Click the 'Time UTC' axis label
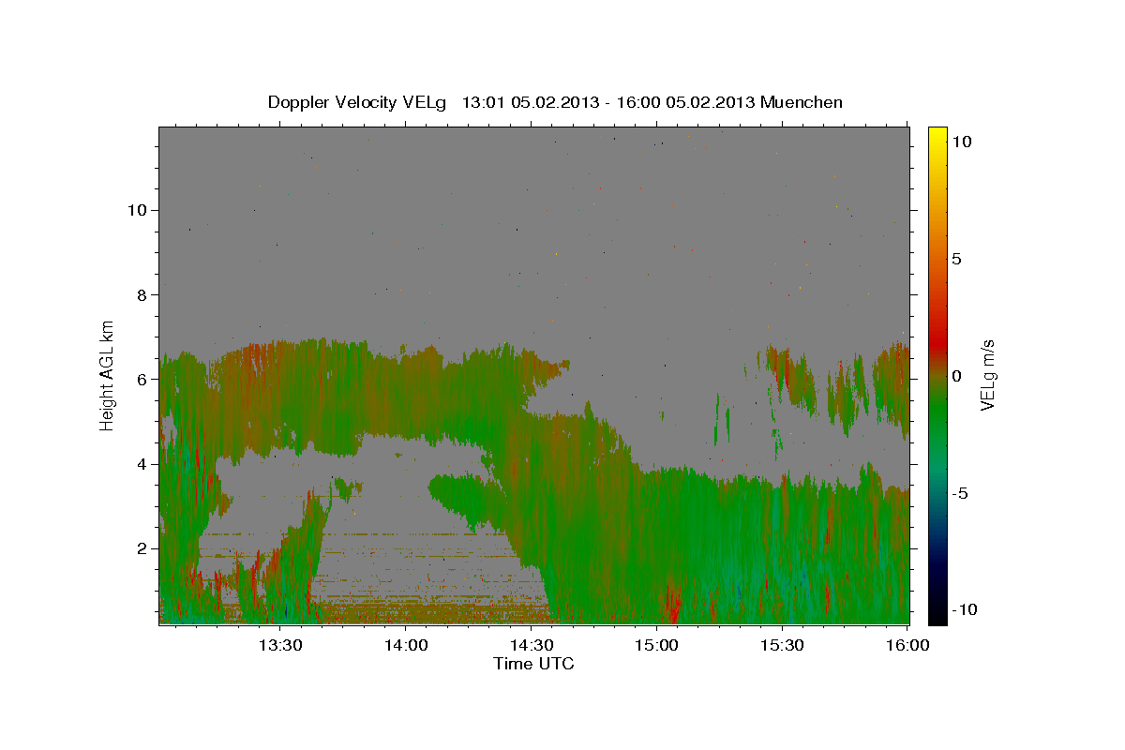 [533, 664]
